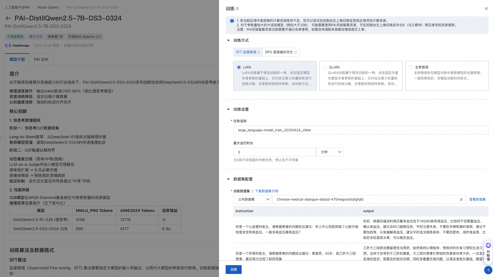The width and height of the screenshot is (493, 277).
Task: Switch to DPO 直接偏好优化 tab
Action: coord(281,52)
